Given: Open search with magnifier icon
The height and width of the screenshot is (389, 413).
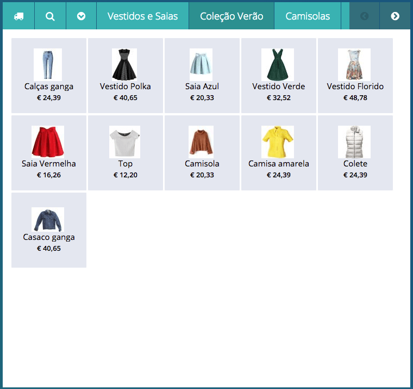Looking at the screenshot, I should (x=50, y=16).
